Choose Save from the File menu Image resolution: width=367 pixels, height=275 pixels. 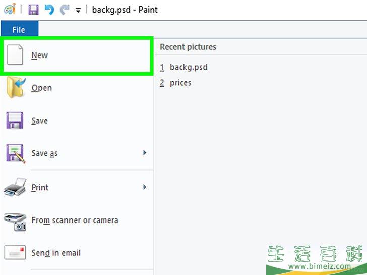(77, 121)
